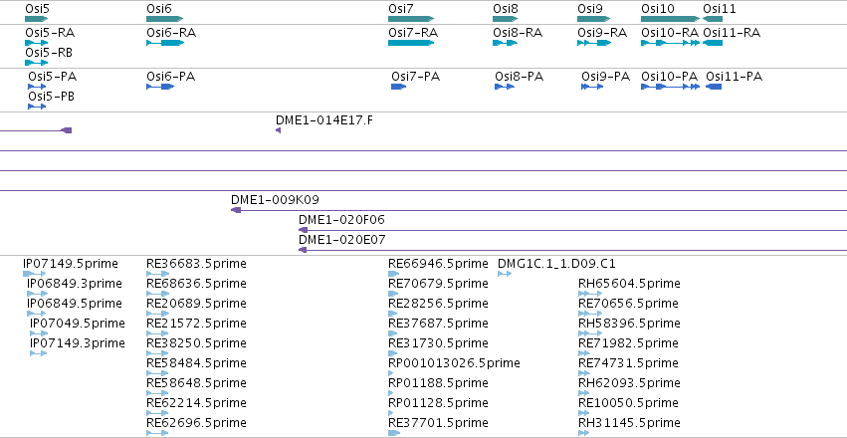This screenshot has height=438, width=847.
Task: Select the Osi7 gene glyph
Action: [x=411, y=19]
